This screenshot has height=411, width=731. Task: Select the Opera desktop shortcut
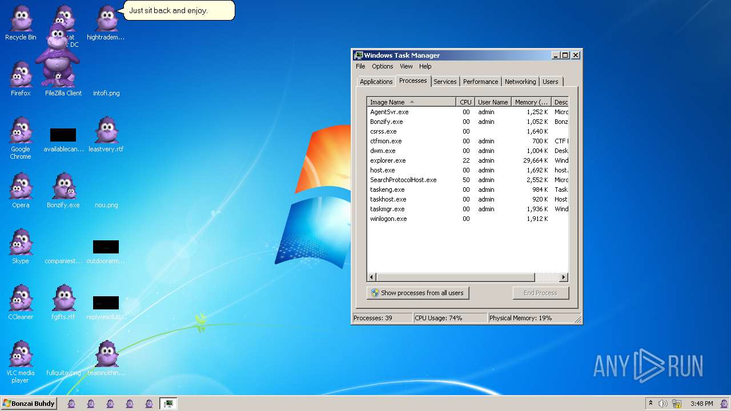pyautogui.click(x=21, y=191)
